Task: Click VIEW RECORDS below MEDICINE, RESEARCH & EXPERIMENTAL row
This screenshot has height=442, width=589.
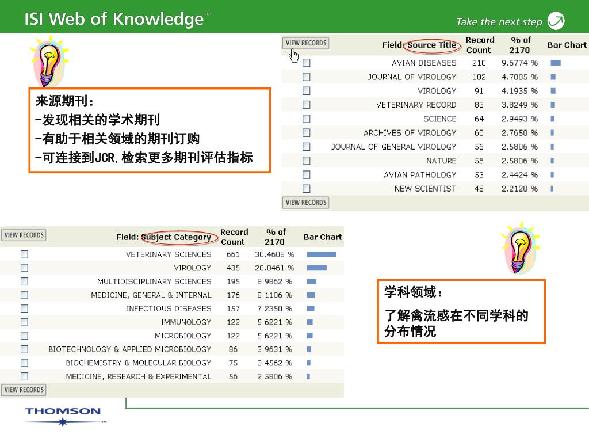Action: (x=24, y=390)
